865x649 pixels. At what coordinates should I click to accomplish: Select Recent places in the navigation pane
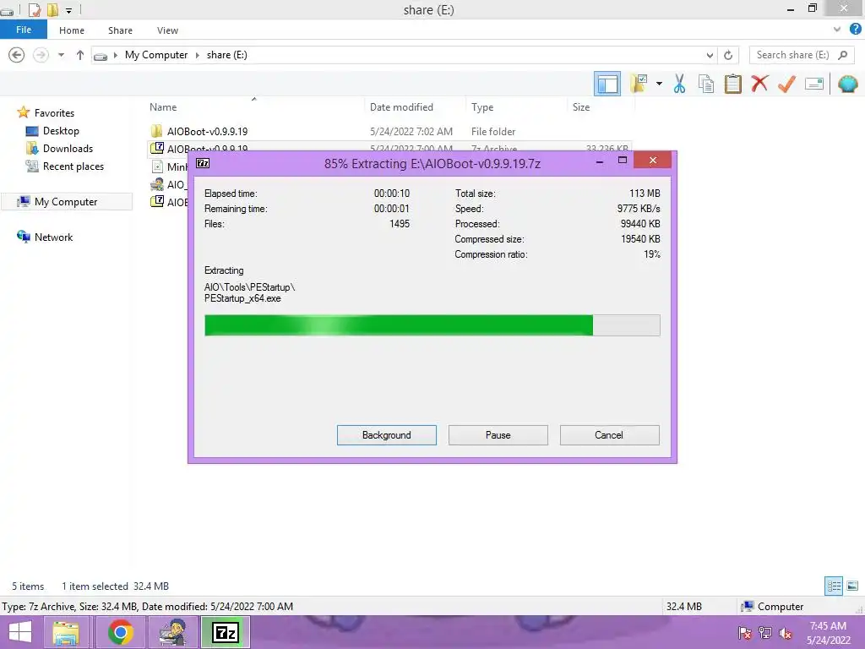(x=73, y=166)
